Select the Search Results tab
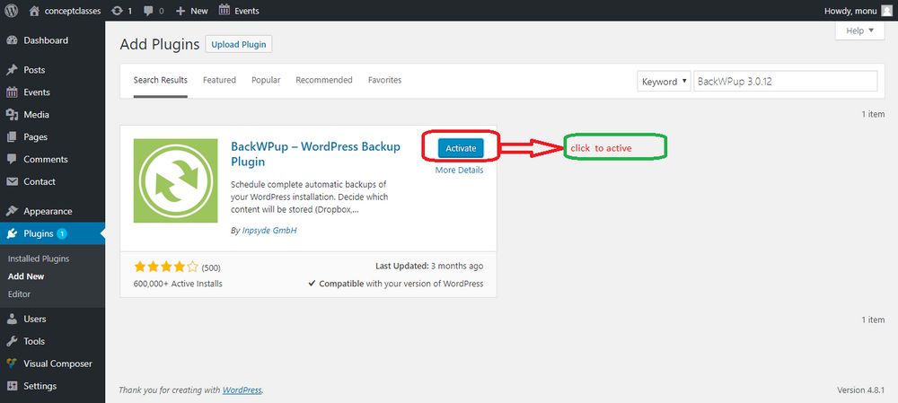 [x=161, y=80]
